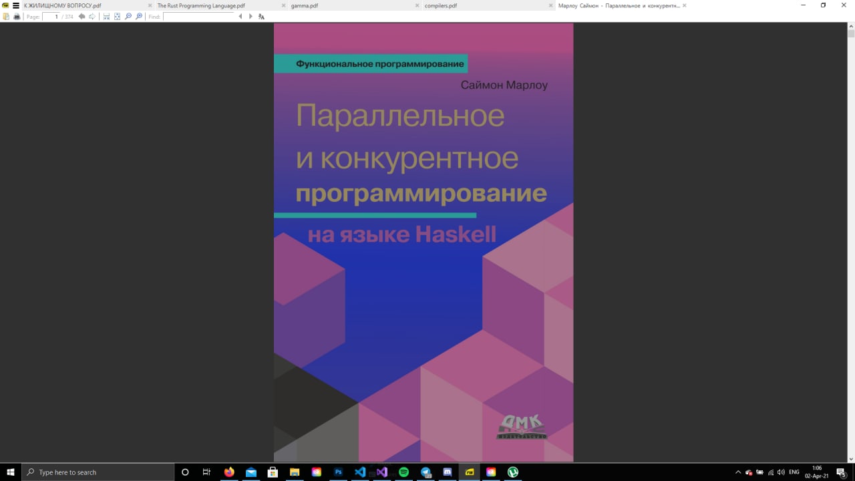Open the Windows Start menu

pyautogui.click(x=11, y=472)
